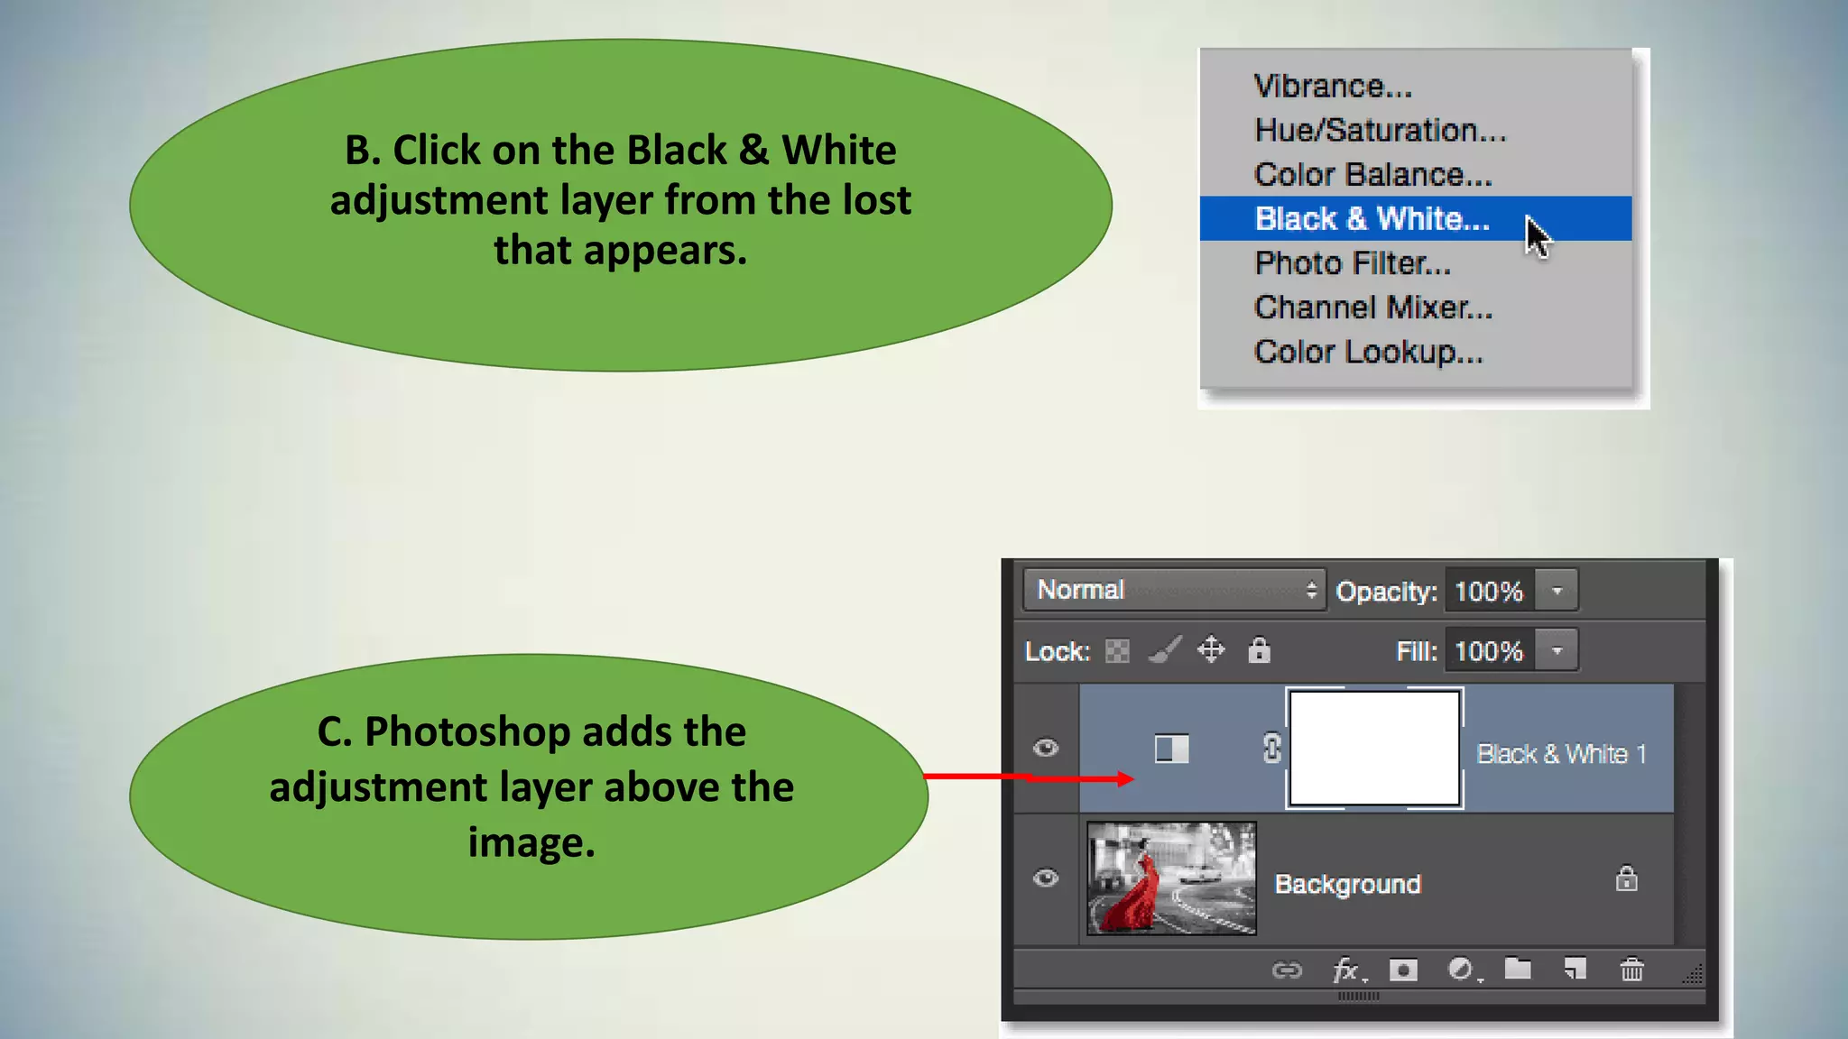1848x1039 pixels.
Task: Click the Opacity 100% value field
Action: tap(1489, 591)
